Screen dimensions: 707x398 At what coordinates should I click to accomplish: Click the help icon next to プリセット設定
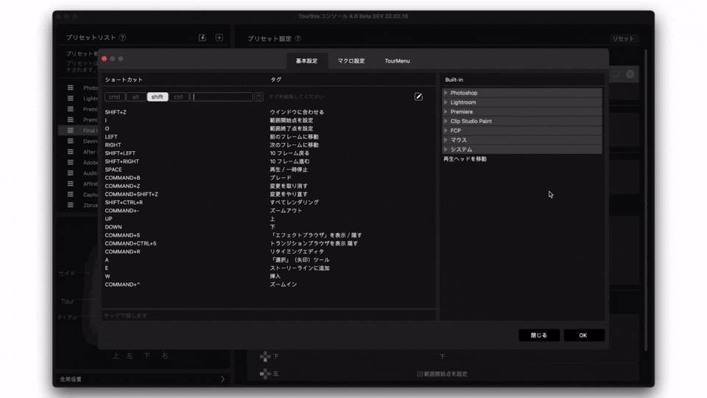tap(298, 38)
